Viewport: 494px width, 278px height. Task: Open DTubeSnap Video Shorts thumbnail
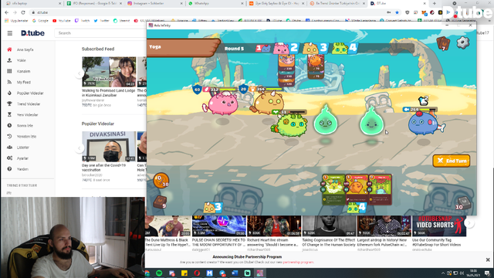(439, 226)
